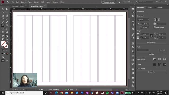Click the Adjust Layout button
The width and height of the screenshot is (169, 95).
151,42
